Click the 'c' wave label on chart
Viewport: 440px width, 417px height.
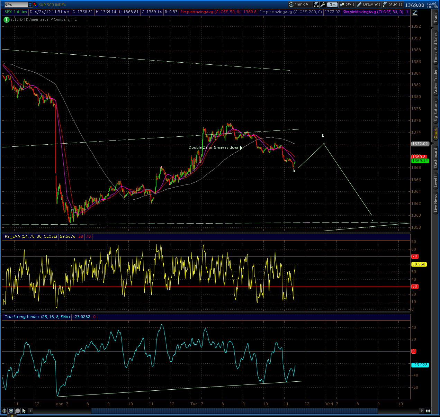tap(372, 220)
